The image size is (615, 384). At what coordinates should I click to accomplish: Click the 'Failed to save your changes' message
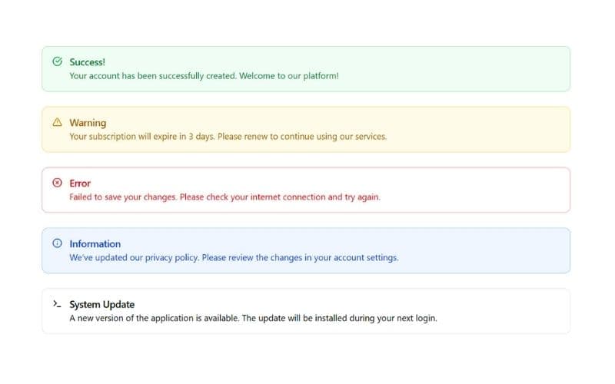pos(224,197)
